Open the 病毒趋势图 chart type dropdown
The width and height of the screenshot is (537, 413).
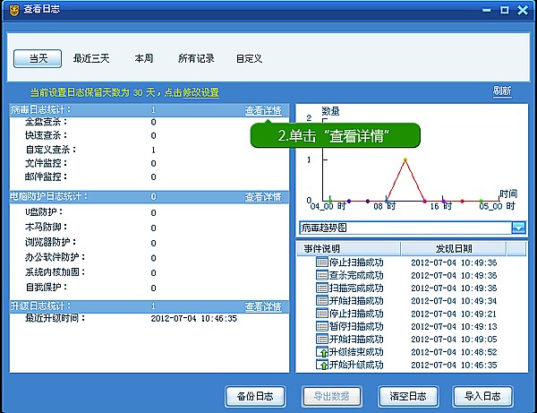518,228
